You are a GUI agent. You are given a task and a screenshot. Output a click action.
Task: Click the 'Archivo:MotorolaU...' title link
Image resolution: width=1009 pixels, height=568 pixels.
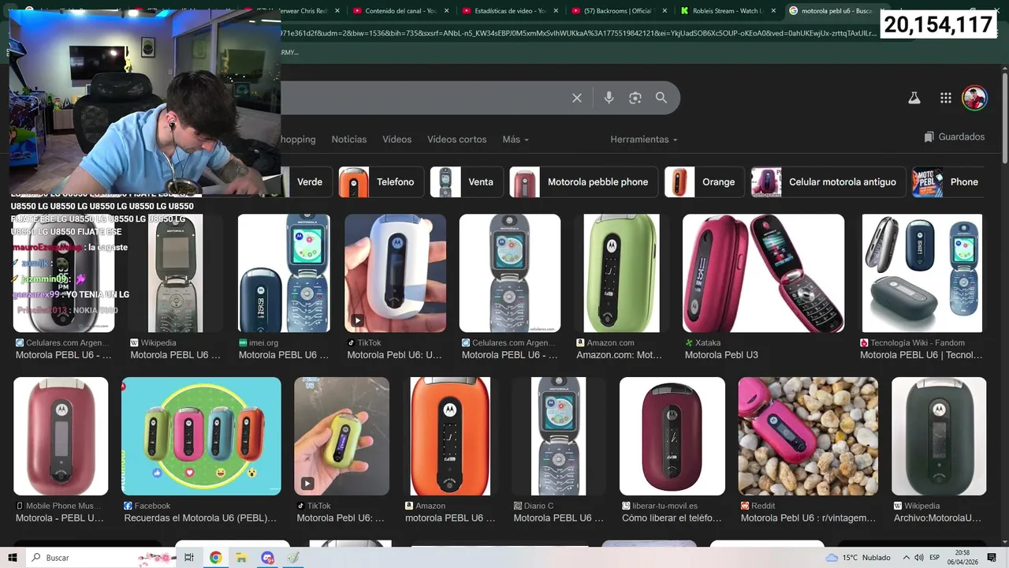[x=937, y=518]
